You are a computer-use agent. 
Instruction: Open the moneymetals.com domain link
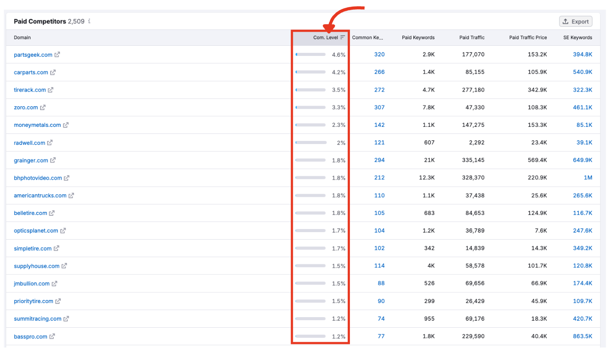coord(37,125)
